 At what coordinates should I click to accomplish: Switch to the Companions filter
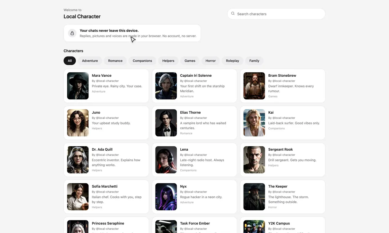tap(142, 61)
